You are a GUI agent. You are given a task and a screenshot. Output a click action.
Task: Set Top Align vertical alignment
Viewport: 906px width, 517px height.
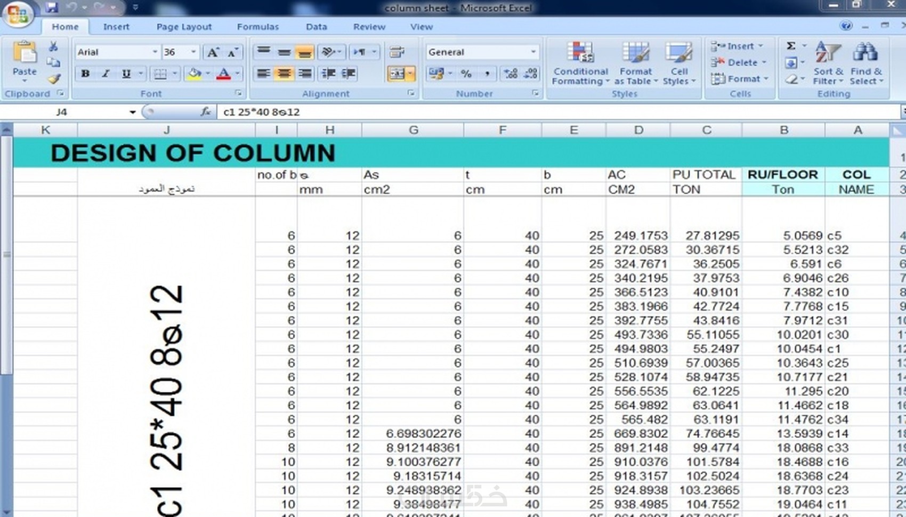click(263, 52)
